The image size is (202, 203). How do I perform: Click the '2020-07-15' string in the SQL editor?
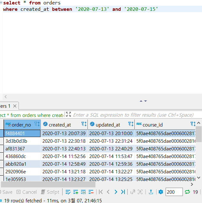[141, 9]
